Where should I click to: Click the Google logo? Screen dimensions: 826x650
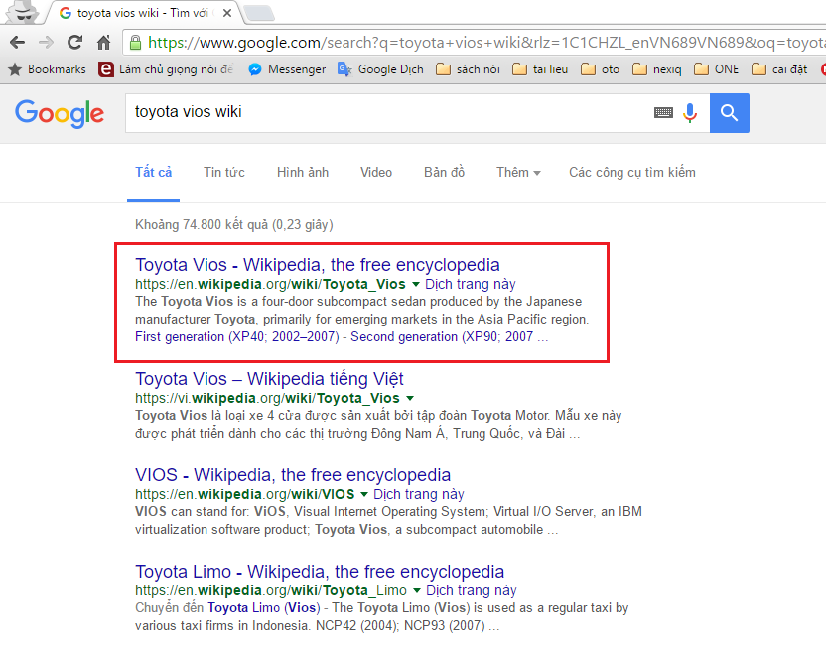[60, 113]
